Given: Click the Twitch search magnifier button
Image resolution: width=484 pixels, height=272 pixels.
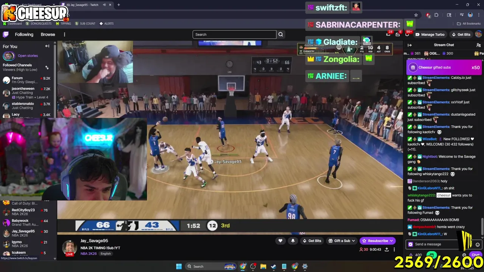Looking at the screenshot, I should (x=281, y=34).
